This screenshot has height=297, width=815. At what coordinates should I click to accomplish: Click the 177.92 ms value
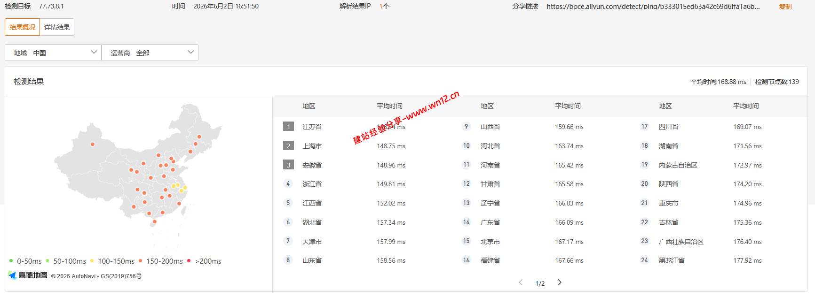pyautogui.click(x=747, y=260)
